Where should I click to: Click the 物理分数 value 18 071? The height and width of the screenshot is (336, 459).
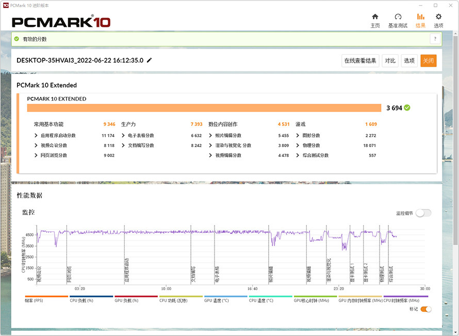tap(369, 146)
